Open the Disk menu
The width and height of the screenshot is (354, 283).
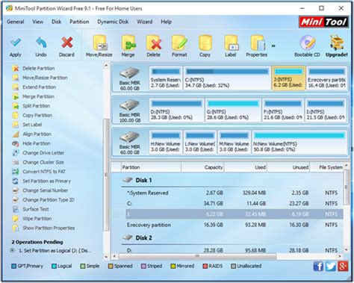point(56,22)
